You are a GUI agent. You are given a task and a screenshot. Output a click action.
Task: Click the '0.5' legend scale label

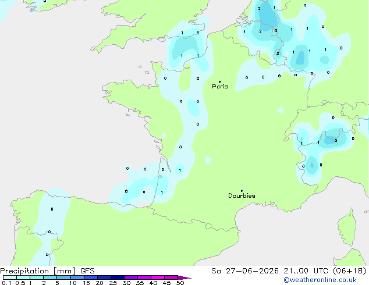point(20,283)
